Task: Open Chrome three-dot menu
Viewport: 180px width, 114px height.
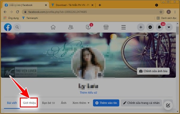Action: [x=175, y=12]
